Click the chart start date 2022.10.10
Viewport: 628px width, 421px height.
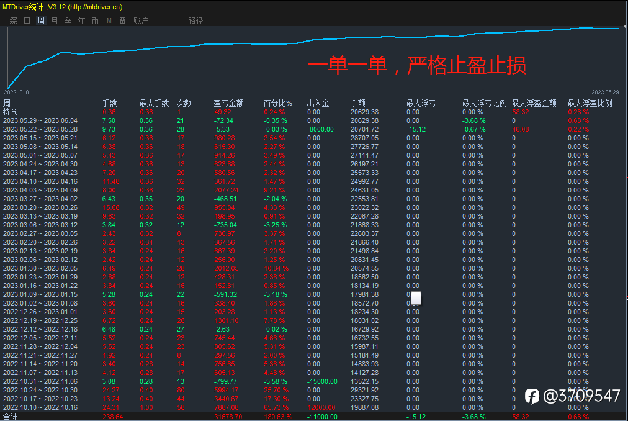point(16,93)
